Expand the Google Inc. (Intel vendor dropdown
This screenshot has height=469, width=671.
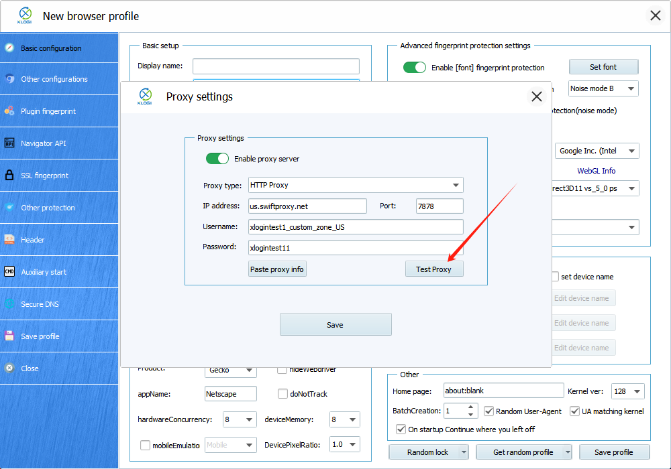pyautogui.click(x=597, y=151)
